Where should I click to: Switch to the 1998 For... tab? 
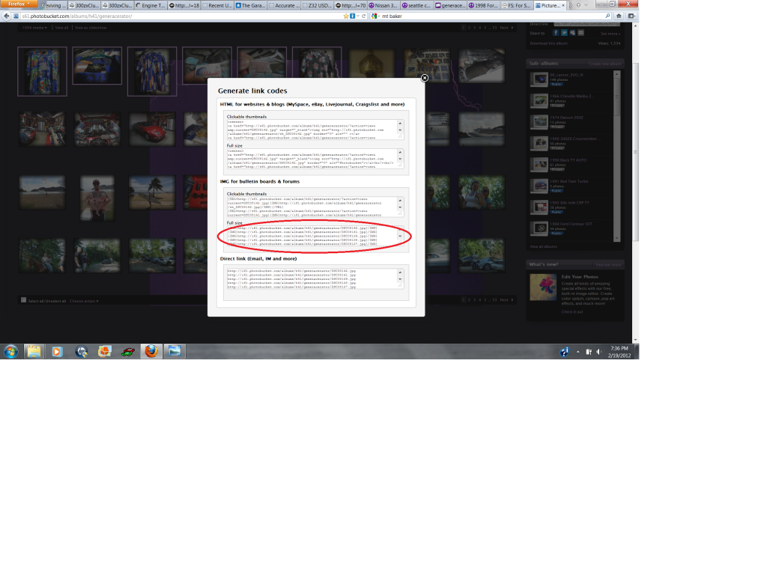[x=483, y=5]
